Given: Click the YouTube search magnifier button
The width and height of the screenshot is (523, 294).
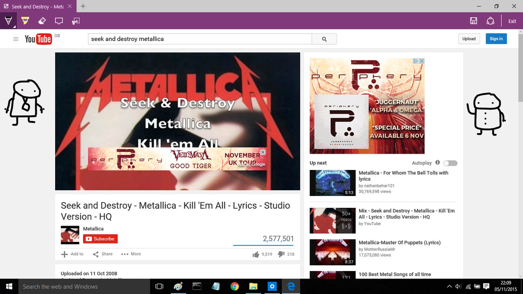Looking at the screenshot, I should click(x=324, y=39).
